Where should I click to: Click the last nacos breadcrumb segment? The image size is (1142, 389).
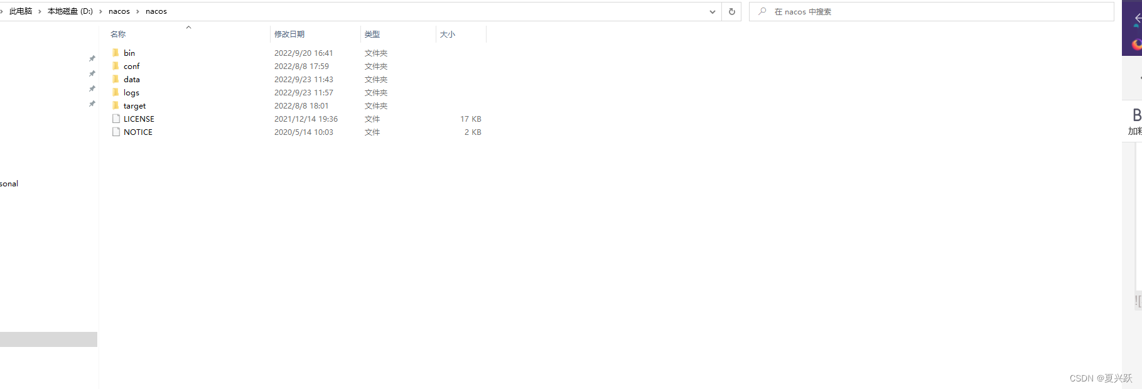click(156, 11)
